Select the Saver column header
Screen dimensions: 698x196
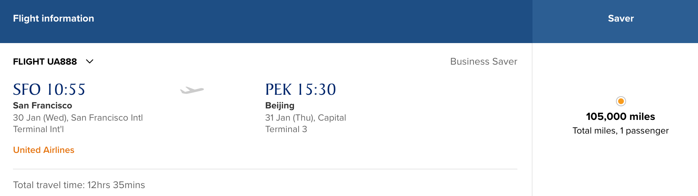(x=621, y=18)
